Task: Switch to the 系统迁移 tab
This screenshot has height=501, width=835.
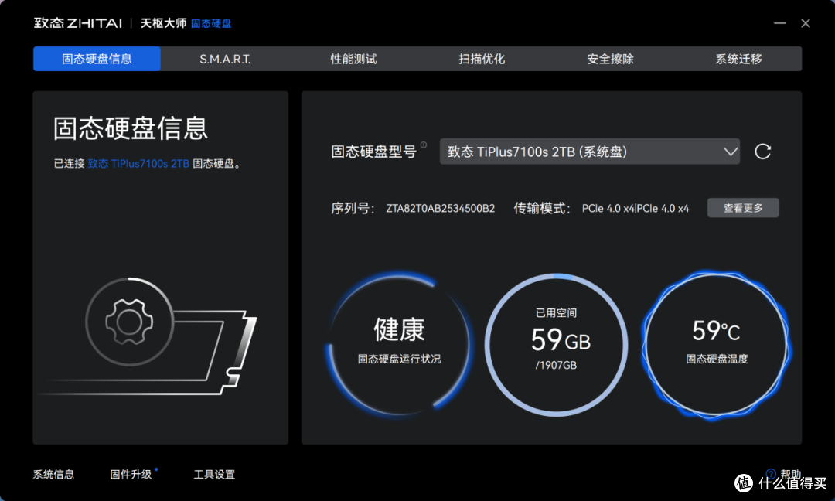Action: [x=738, y=59]
